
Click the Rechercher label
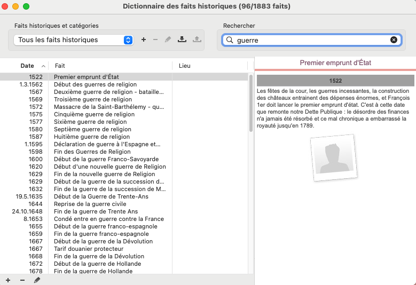[x=239, y=26]
